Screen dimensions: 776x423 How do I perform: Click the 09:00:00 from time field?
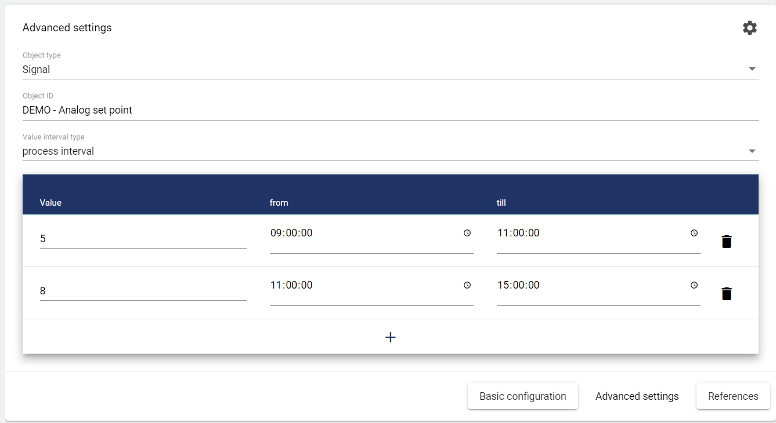(x=360, y=233)
